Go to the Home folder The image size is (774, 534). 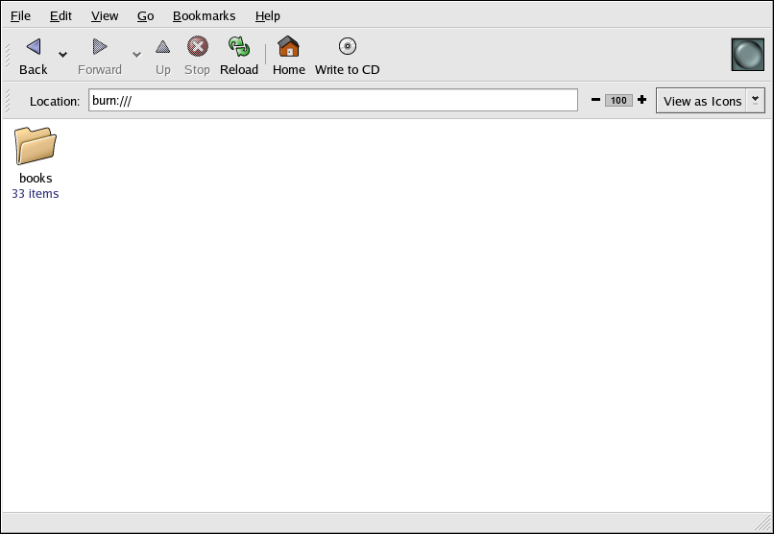[288, 47]
